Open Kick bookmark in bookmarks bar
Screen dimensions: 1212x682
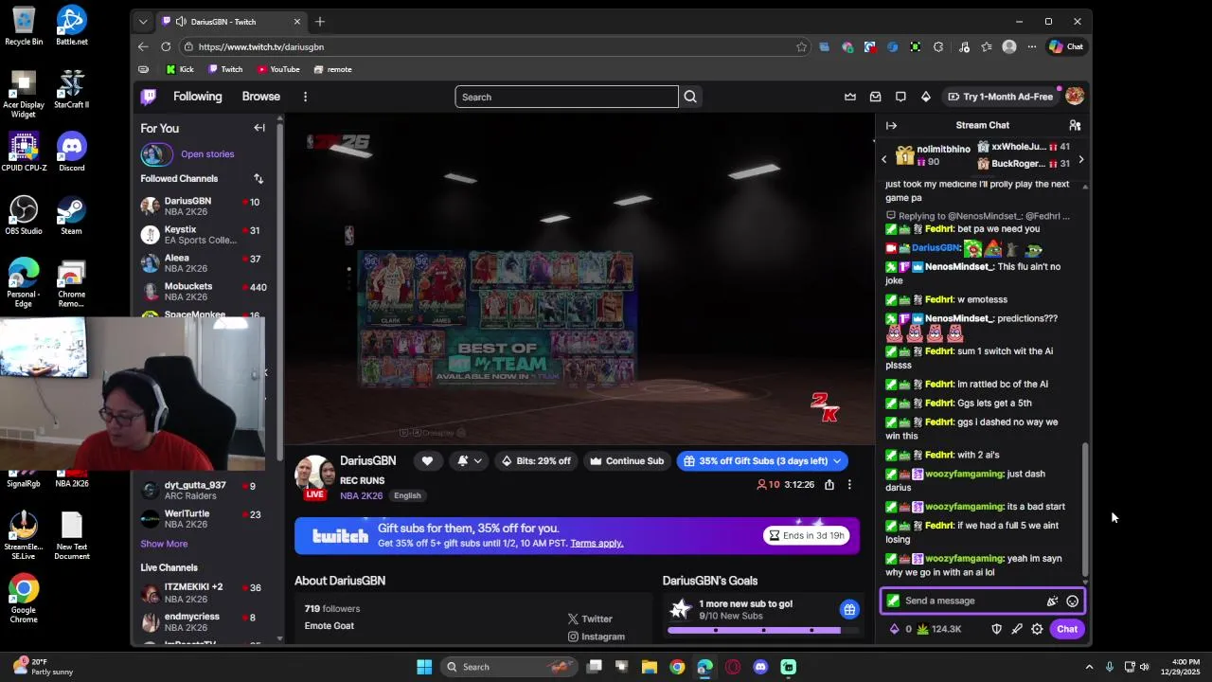pyautogui.click(x=180, y=69)
